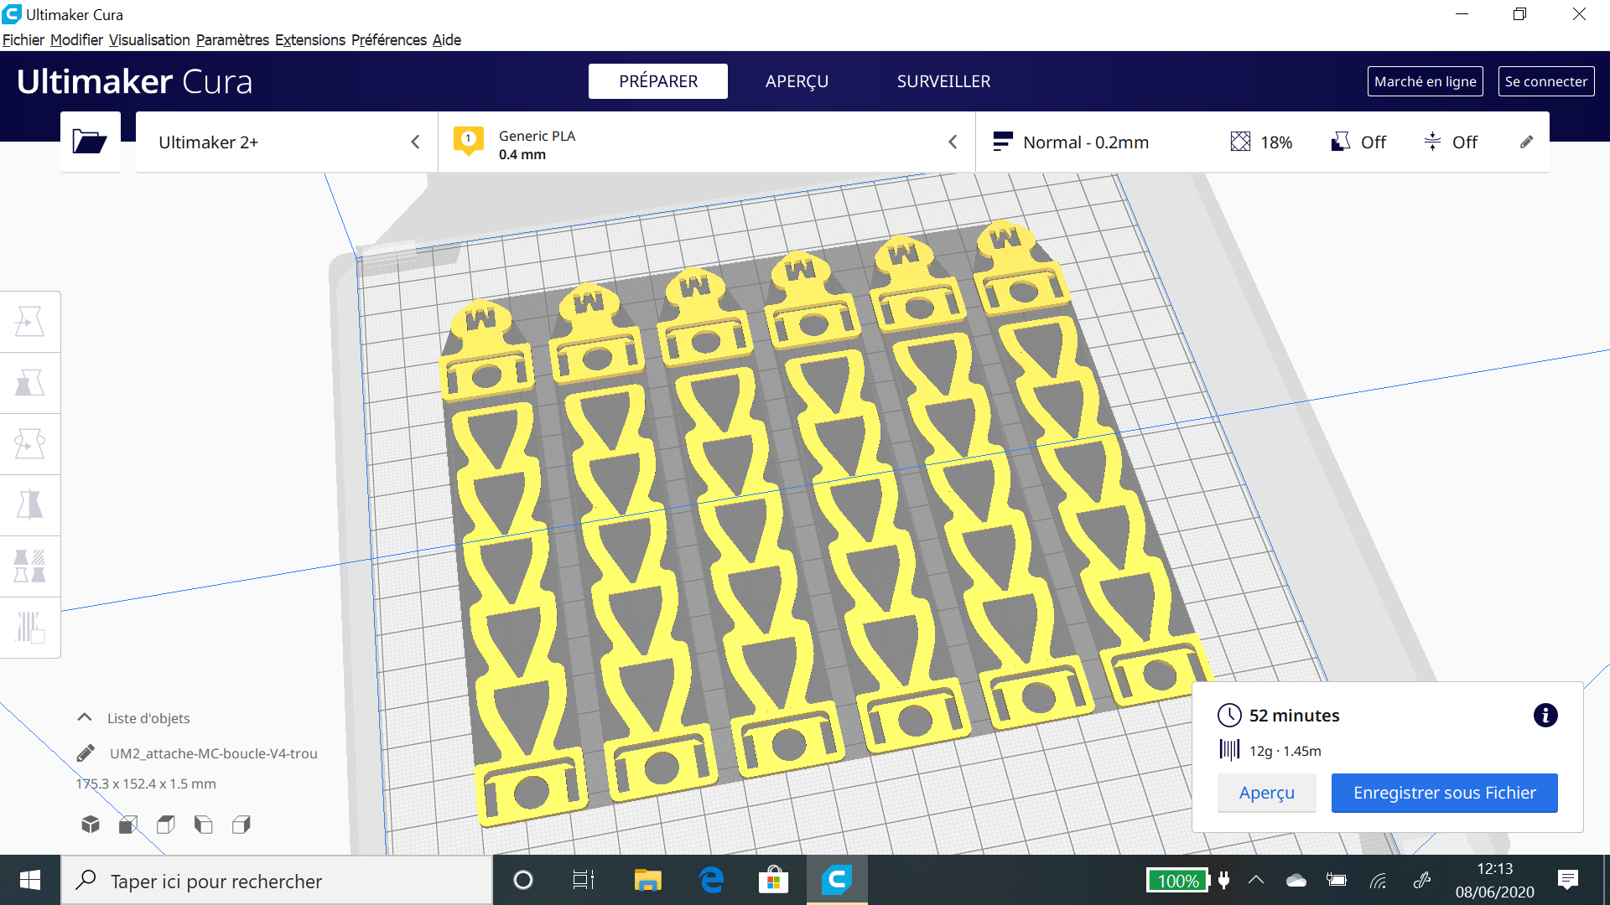The image size is (1610, 905).
Task: Select the Scale tool in left toolbar
Action: pyautogui.click(x=29, y=383)
